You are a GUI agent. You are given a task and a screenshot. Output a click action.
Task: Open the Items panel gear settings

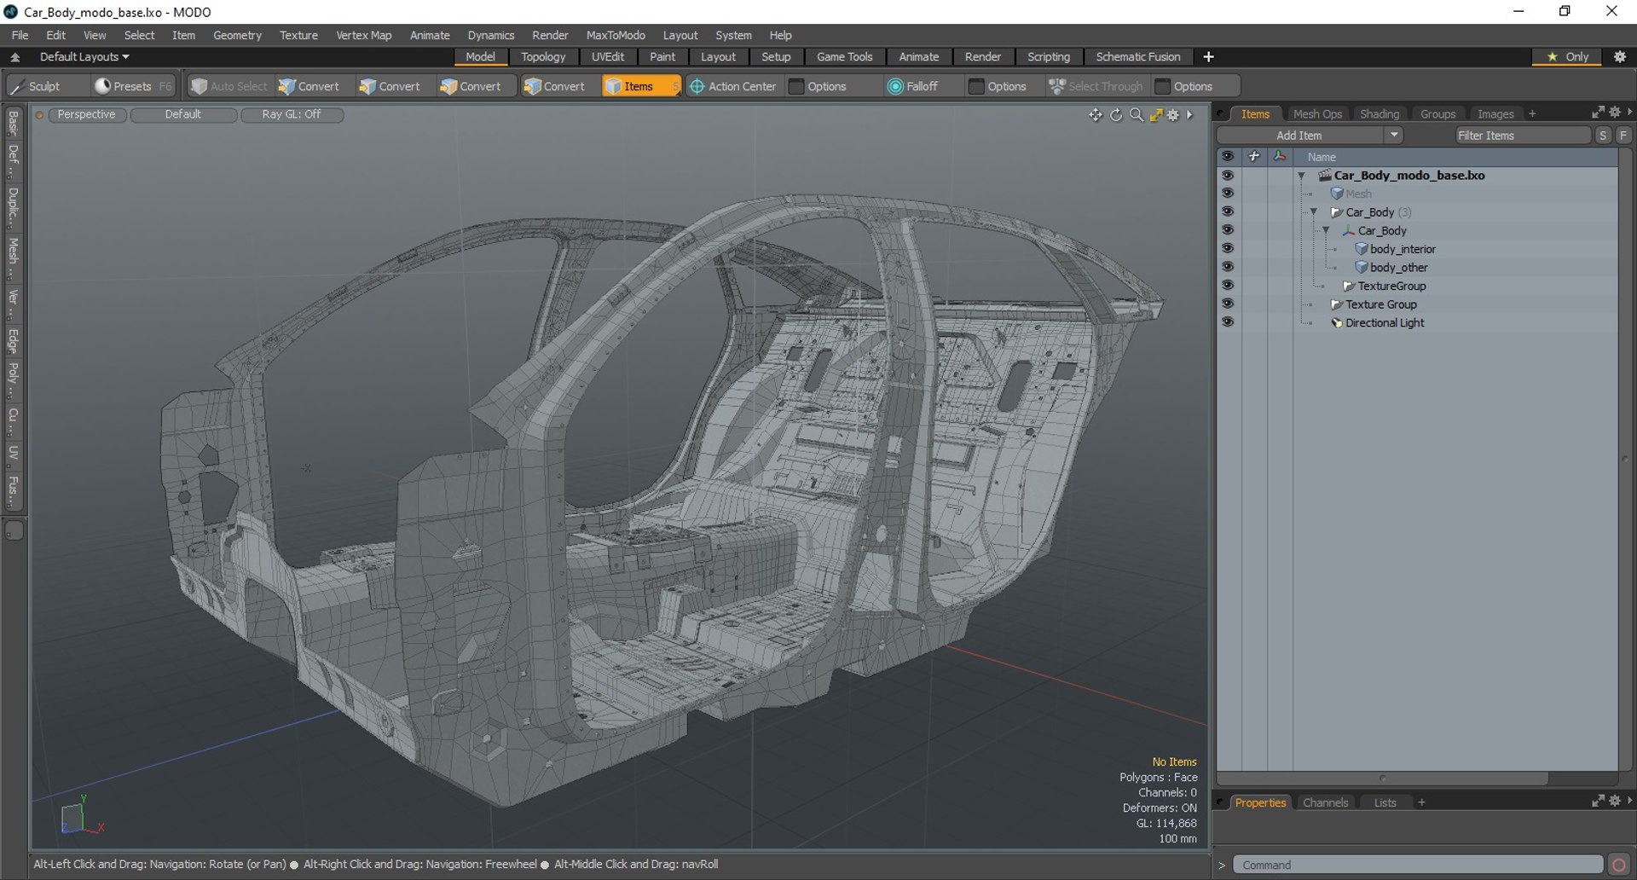click(1615, 113)
